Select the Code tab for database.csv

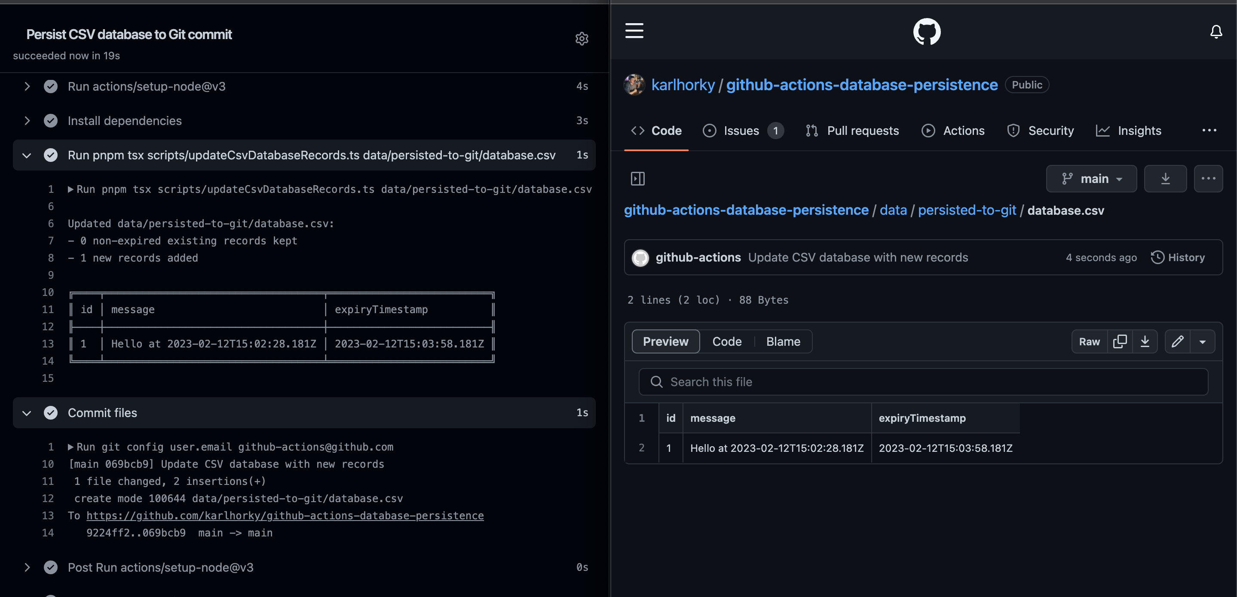[726, 341]
